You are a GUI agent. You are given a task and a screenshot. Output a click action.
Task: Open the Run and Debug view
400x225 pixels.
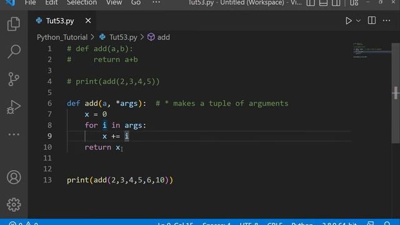click(x=14, y=107)
